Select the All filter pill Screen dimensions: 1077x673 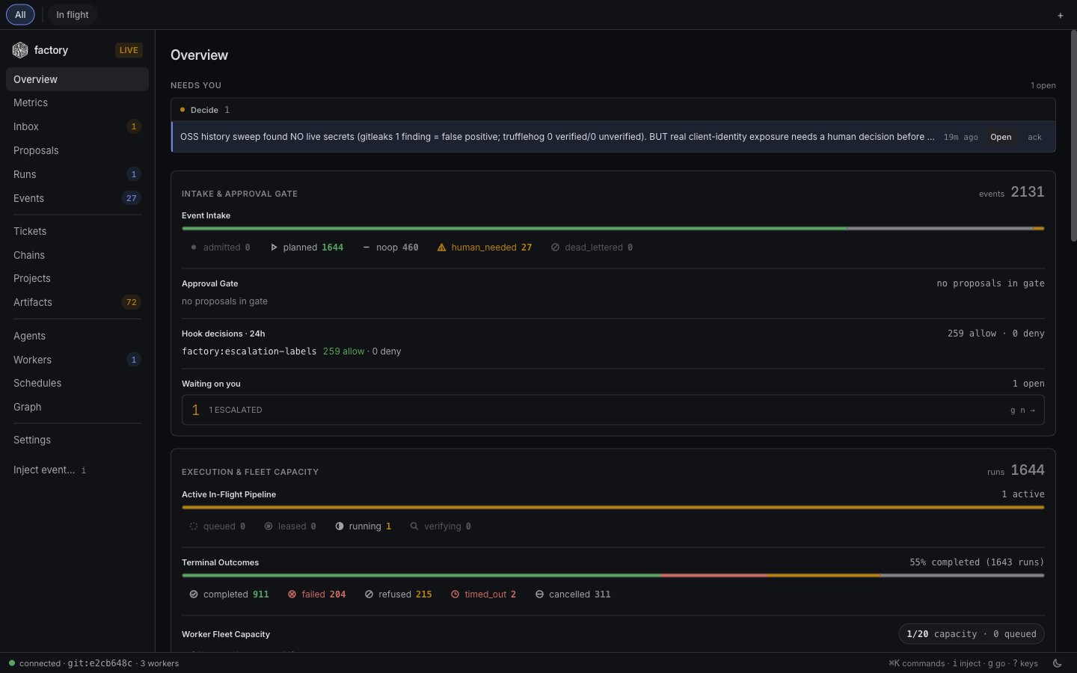coord(20,15)
